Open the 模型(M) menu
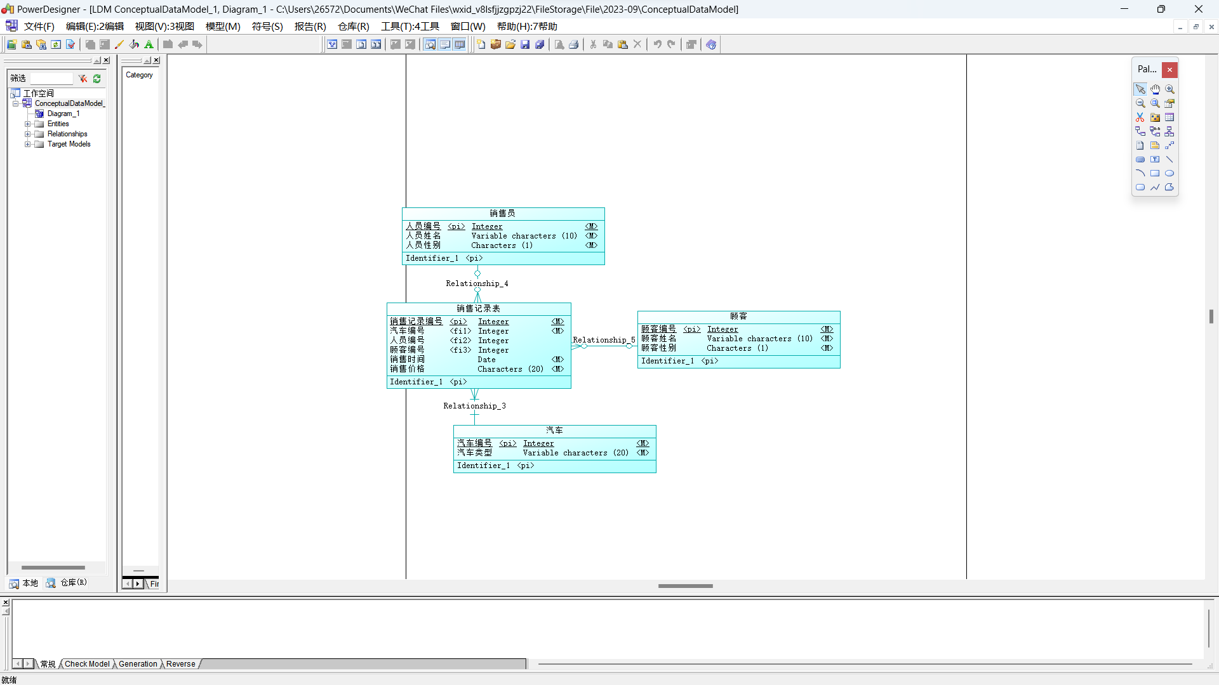 223,26
